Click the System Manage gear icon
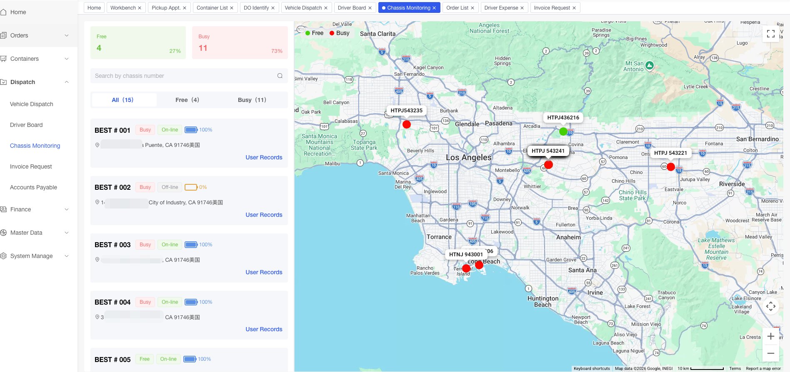This screenshot has height=372, width=790. pyautogui.click(x=3, y=256)
